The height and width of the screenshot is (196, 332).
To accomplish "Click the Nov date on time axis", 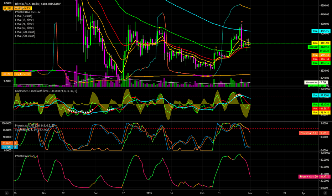I will (44, 193).
